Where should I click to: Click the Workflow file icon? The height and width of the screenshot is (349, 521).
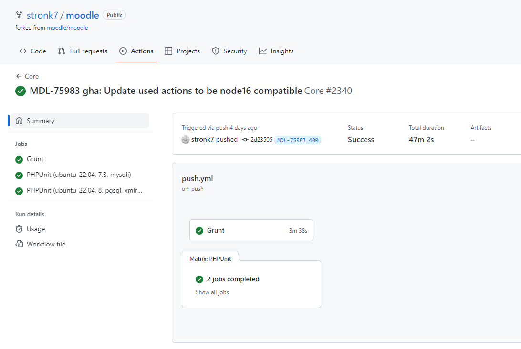pyautogui.click(x=19, y=245)
